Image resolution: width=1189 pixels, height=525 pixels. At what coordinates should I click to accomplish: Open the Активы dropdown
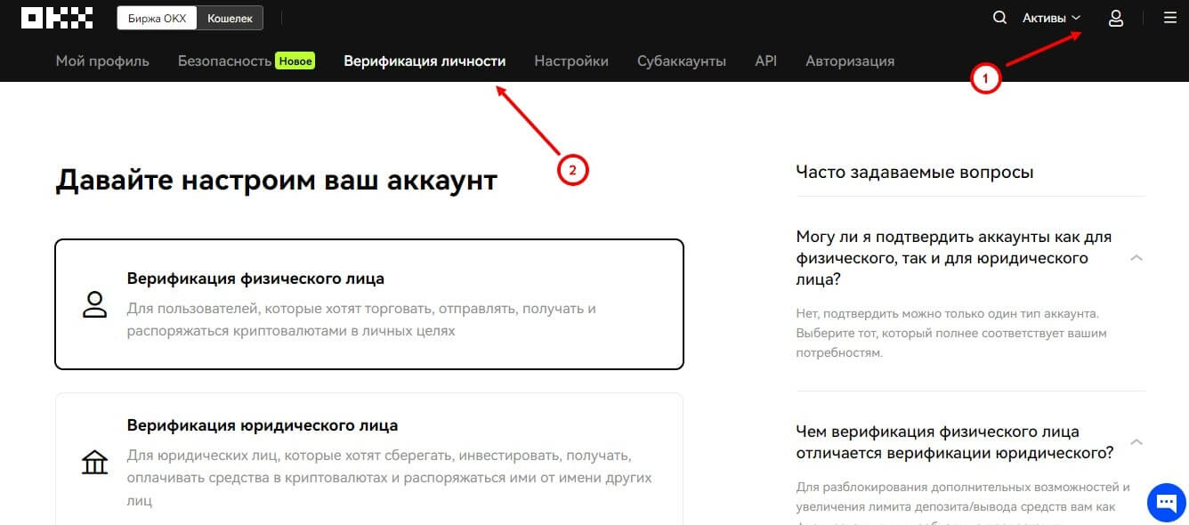pyautogui.click(x=1051, y=18)
